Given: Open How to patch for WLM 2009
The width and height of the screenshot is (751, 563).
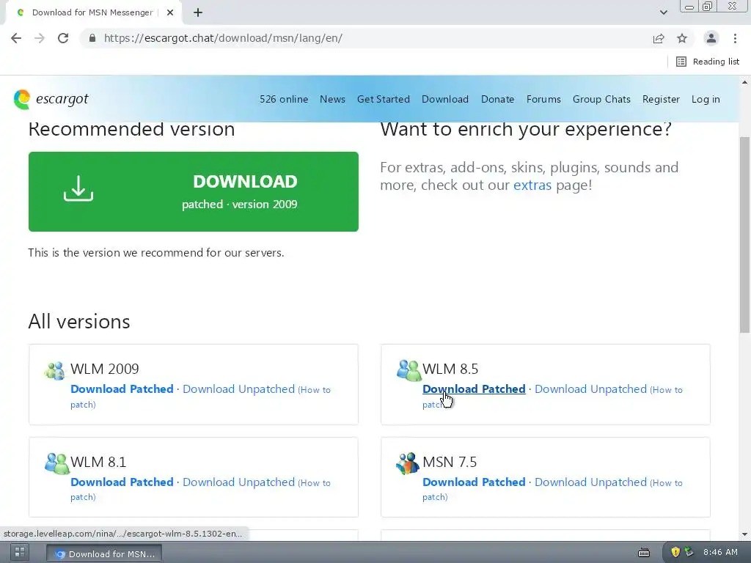Looking at the screenshot, I should click(x=314, y=390).
